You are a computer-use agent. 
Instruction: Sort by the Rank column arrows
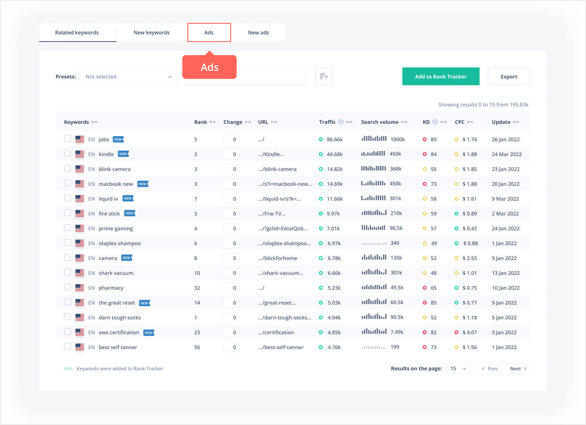click(x=212, y=122)
